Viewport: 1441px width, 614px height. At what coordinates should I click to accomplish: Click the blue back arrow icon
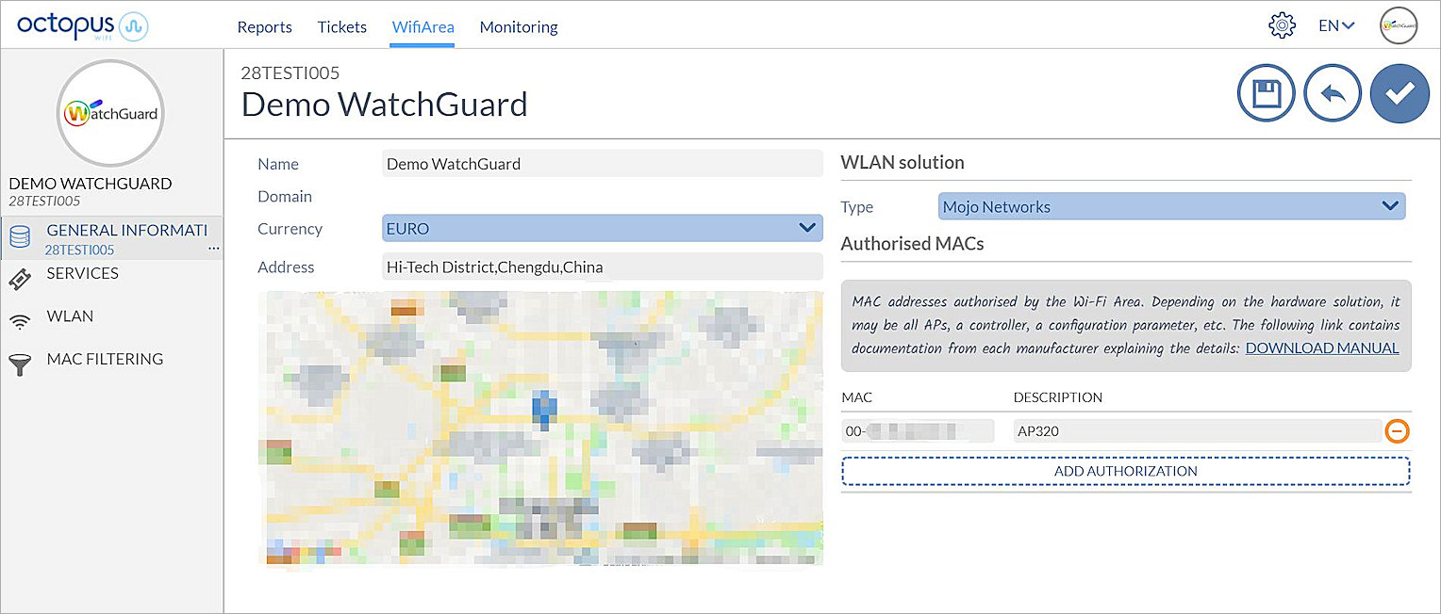click(1332, 93)
